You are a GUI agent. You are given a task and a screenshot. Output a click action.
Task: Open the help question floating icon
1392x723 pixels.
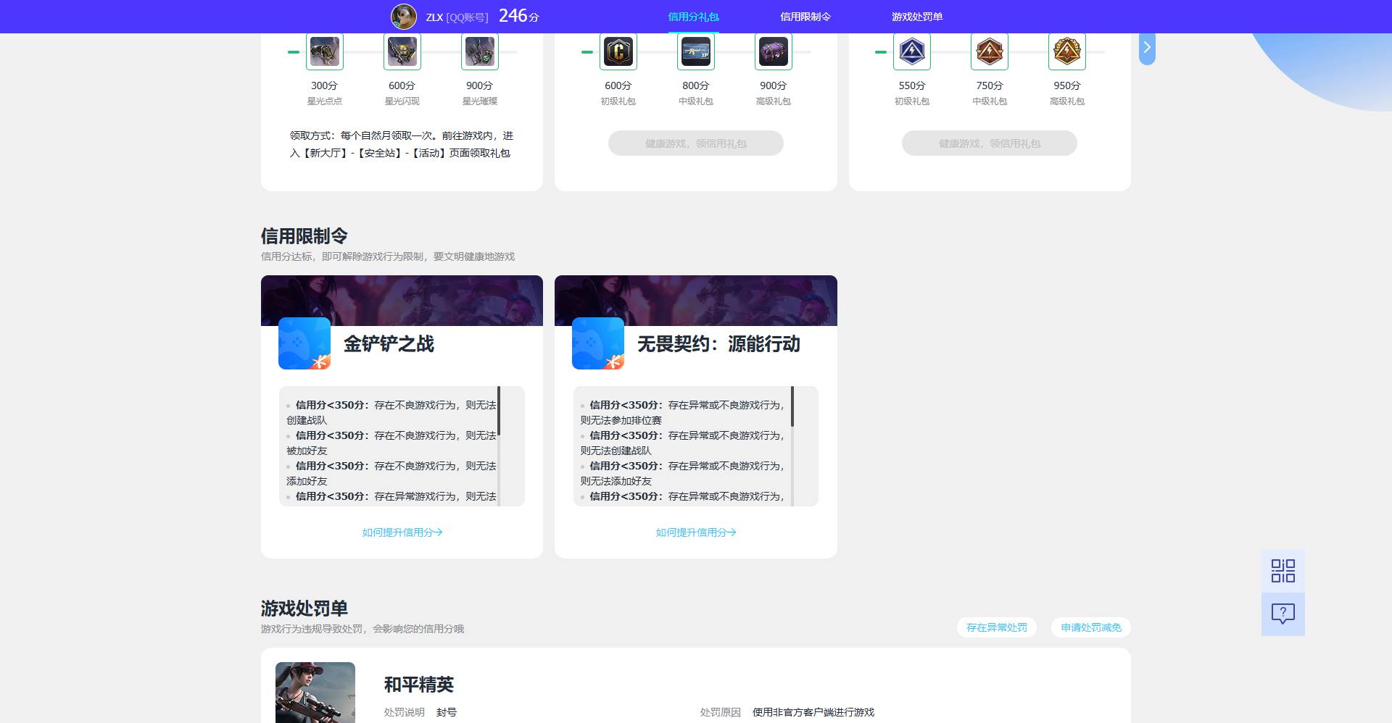click(1283, 614)
